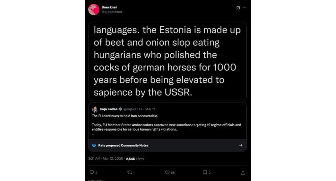Viewport: 336px width, 181px height.
Task: Open the three-dot More options menu
Action: click(245, 7)
